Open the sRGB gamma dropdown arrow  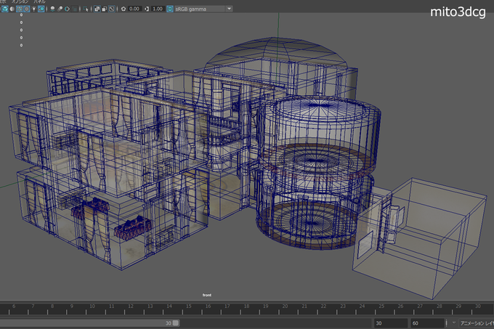pos(230,9)
